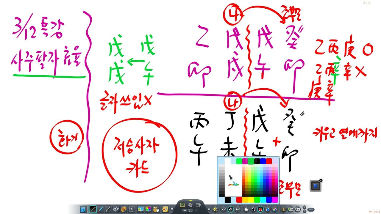Pick the blue ink drop color
Image resolution: width=381 pixels, height=214 pixels.
[x=268, y=209]
